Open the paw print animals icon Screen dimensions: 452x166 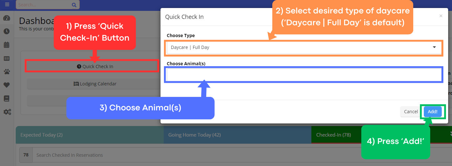click(7, 72)
